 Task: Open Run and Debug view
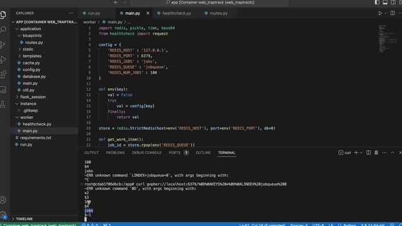3,60
